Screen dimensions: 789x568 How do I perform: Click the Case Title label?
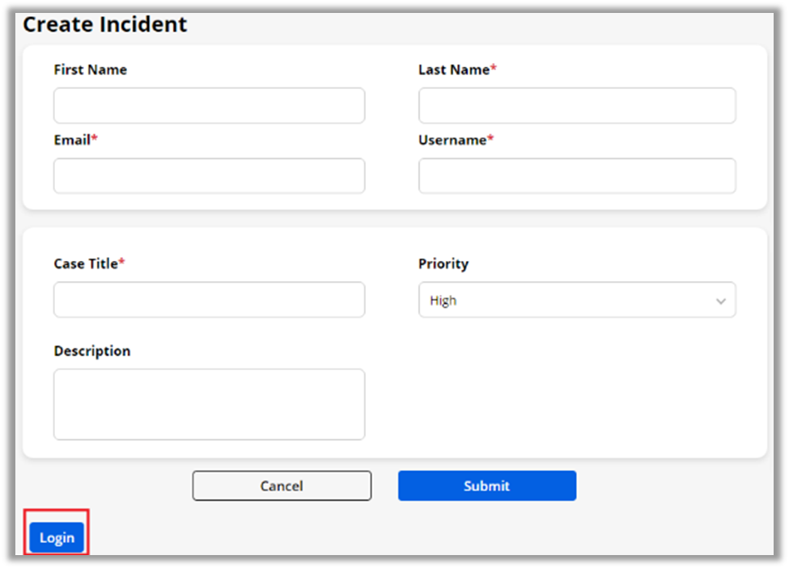86,263
